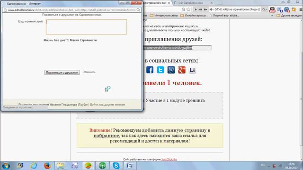The image size is (303, 170).
Task: Click 'Жизнь без диет! | Магия Стройности' title
Action: tap(70, 40)
